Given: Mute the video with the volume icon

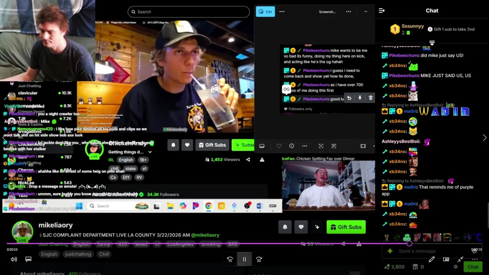Looking at the screenshot, I should (x=14, y=259).
